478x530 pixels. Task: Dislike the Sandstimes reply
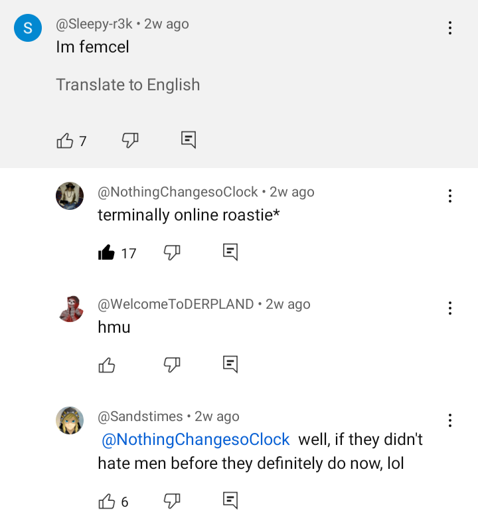coord(172,501)
